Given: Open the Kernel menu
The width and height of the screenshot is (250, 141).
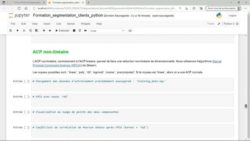Looking at the screenshot, I should pyautogui.click(x=71, y=23).
